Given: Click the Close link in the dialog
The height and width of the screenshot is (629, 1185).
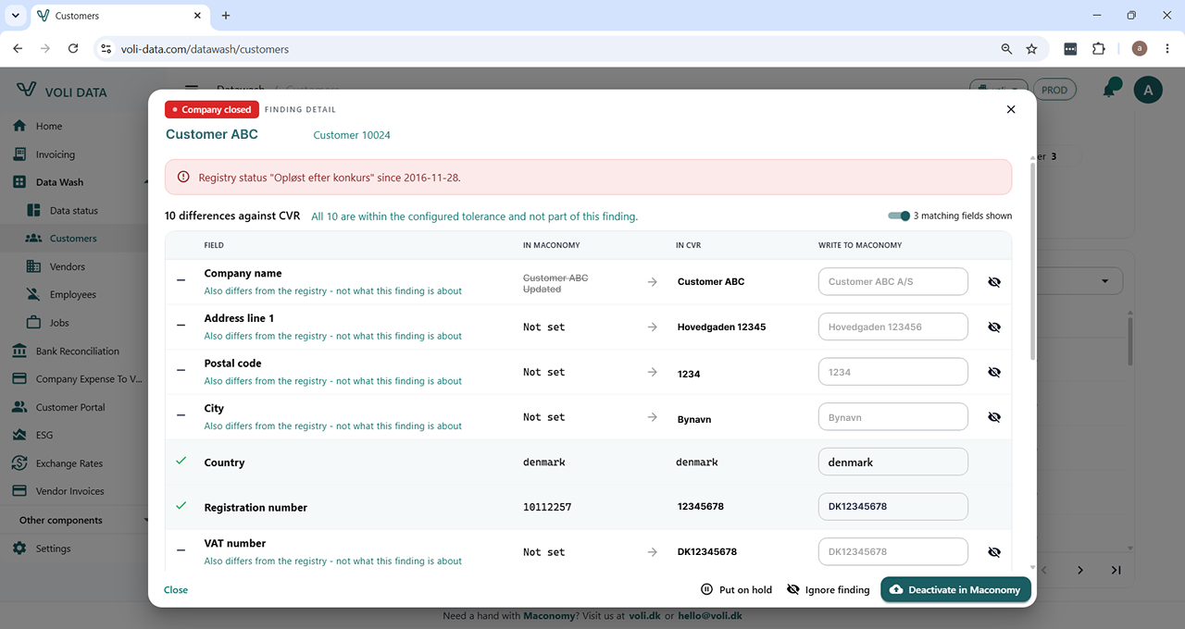Looking at the screenshot, I should [x=176, y=589].
